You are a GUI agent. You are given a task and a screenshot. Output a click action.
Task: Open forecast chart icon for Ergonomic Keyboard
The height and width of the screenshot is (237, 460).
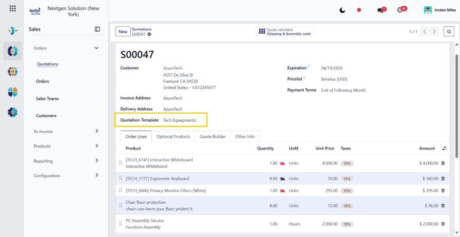[283, 179]
